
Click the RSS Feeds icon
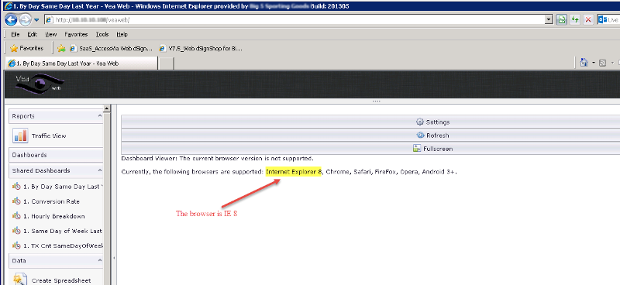603,63
